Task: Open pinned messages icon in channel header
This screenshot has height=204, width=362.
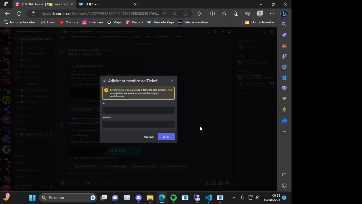Action: pos(223,31)
